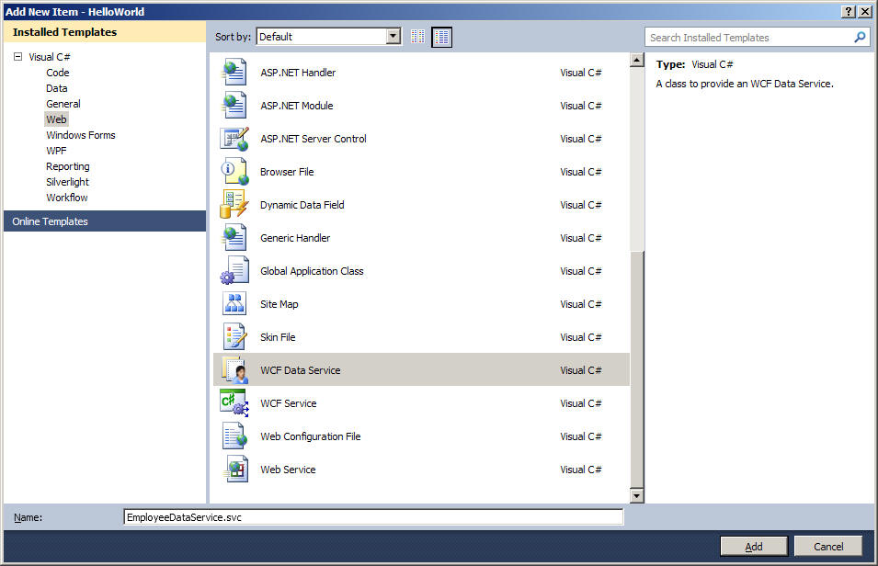Select the Web Configuration File icon
The width and height of the screenshot is (878, 566).
coord(234,436)
